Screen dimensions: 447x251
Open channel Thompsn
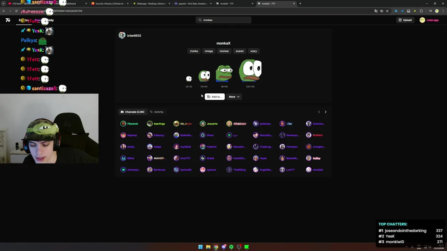(x=289, y=147)
